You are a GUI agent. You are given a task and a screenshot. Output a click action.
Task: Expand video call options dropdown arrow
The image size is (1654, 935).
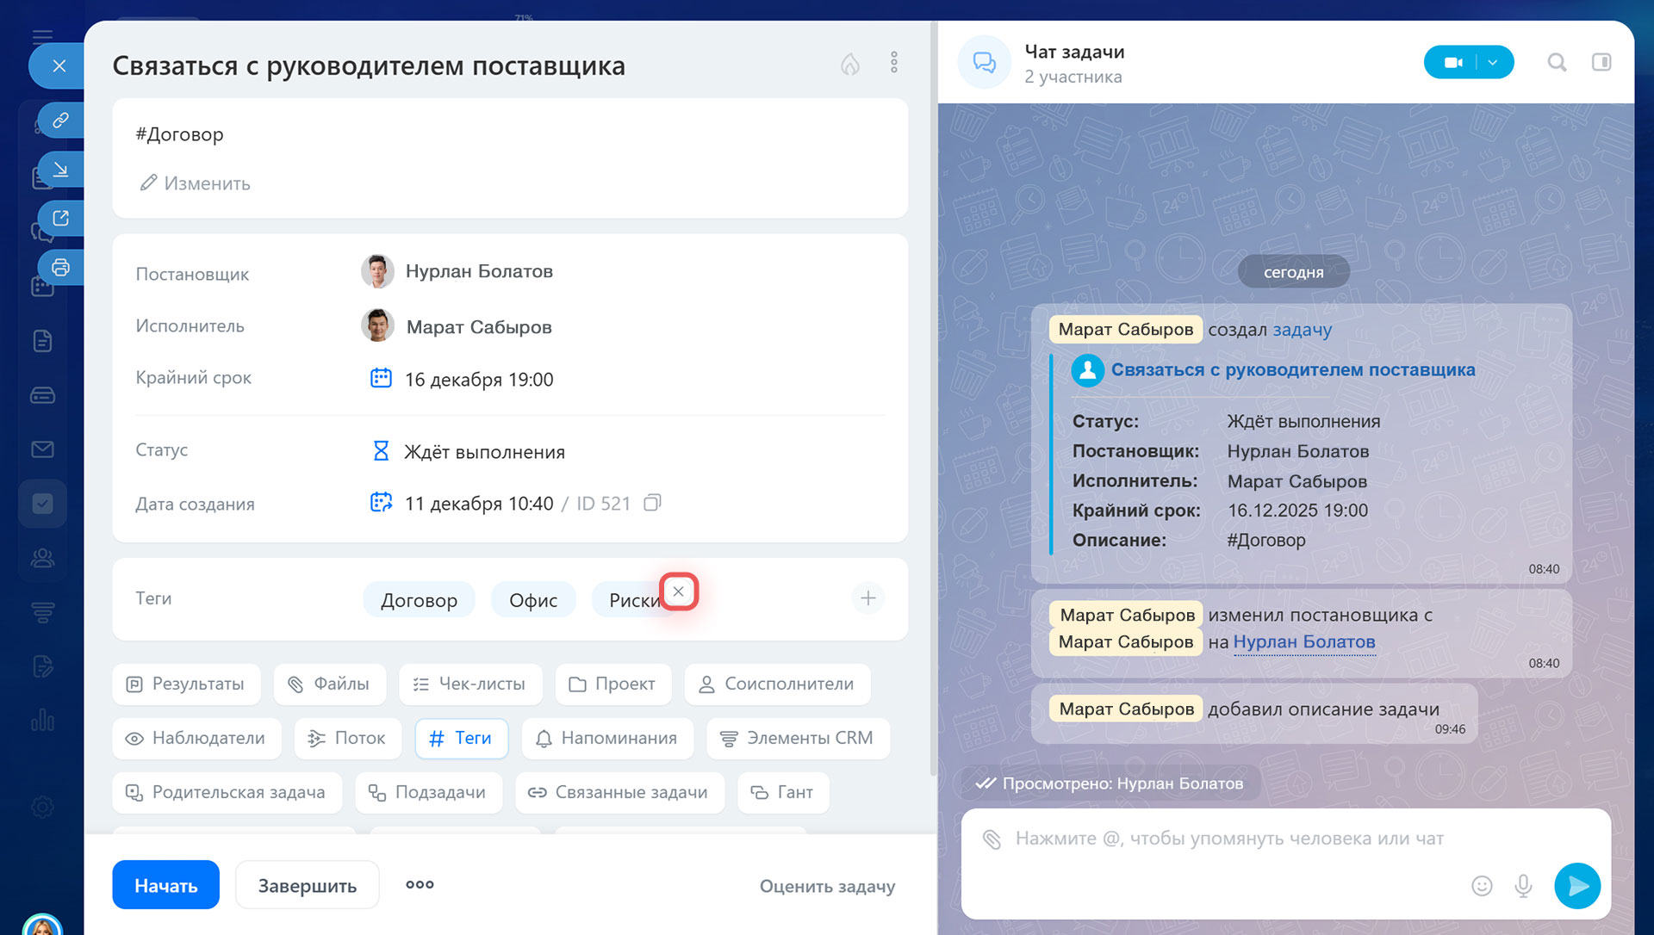pos(1493,63)
